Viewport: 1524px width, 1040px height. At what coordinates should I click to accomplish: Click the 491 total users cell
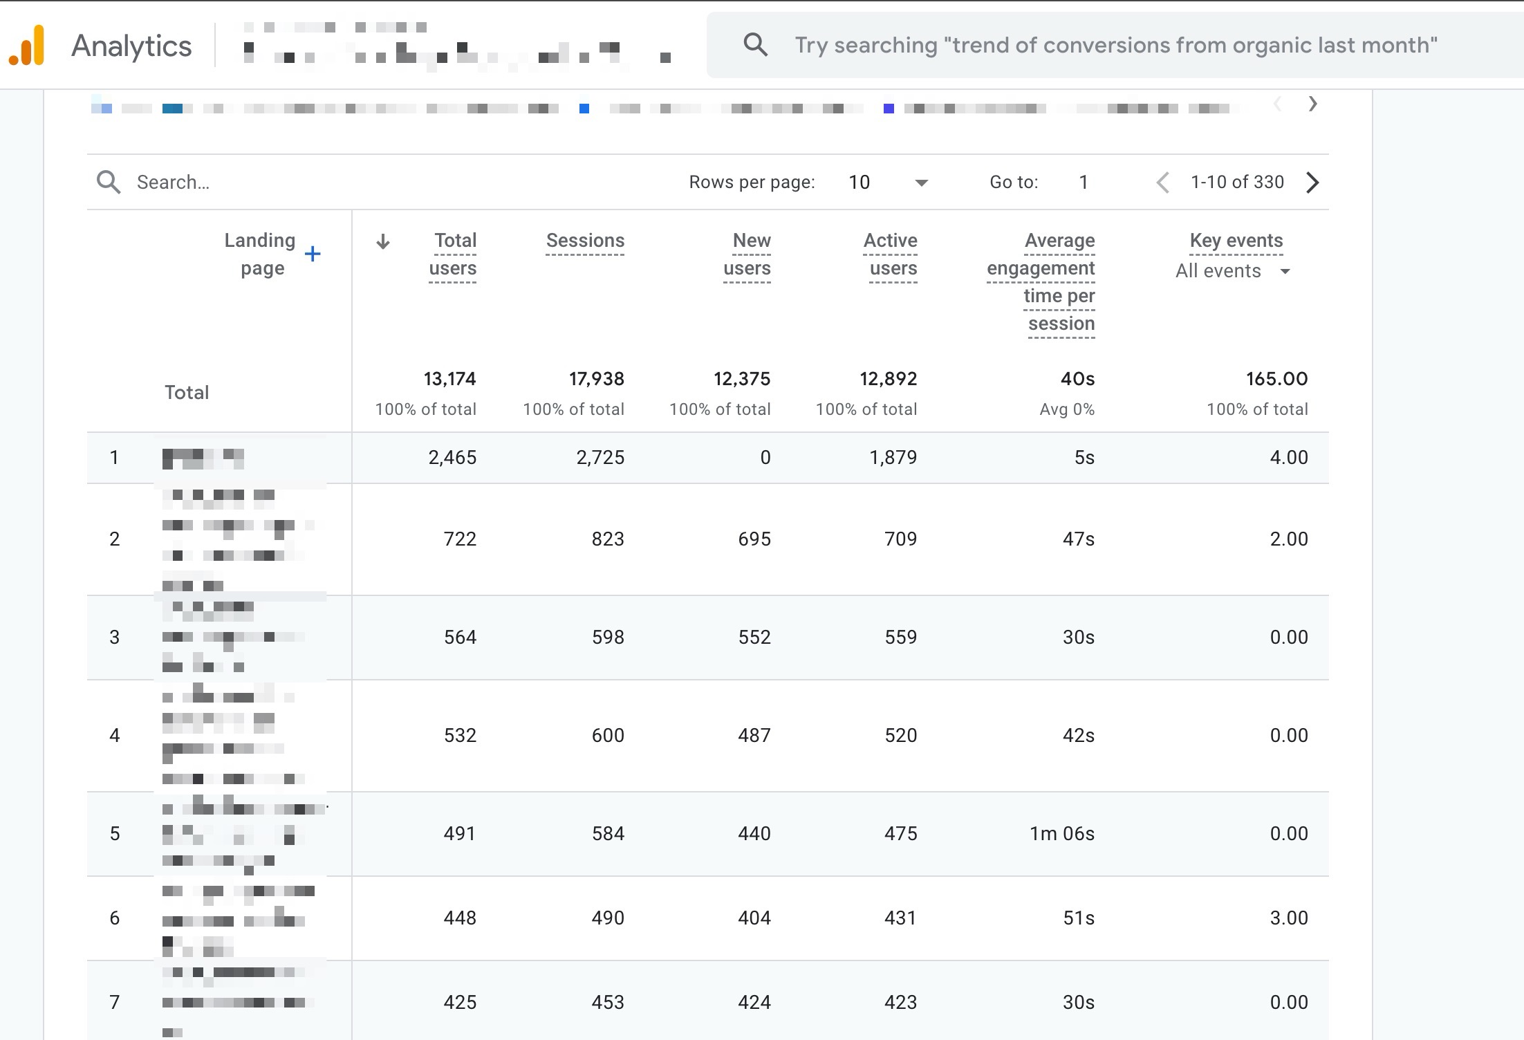coord(460,834)
